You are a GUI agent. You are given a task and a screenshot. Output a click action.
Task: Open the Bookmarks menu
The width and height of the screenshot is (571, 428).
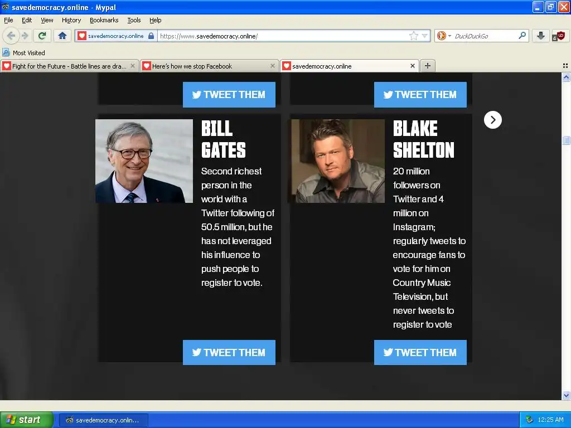click(x=104, y=20)
